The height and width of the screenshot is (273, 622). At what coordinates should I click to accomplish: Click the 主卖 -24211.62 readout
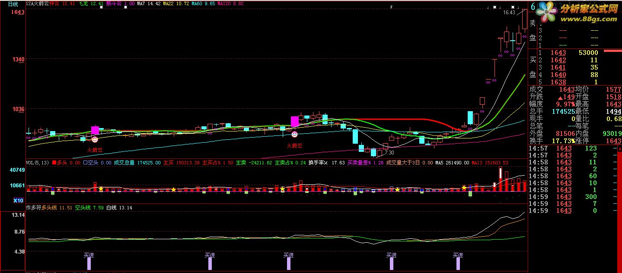(x=254, y=163)
